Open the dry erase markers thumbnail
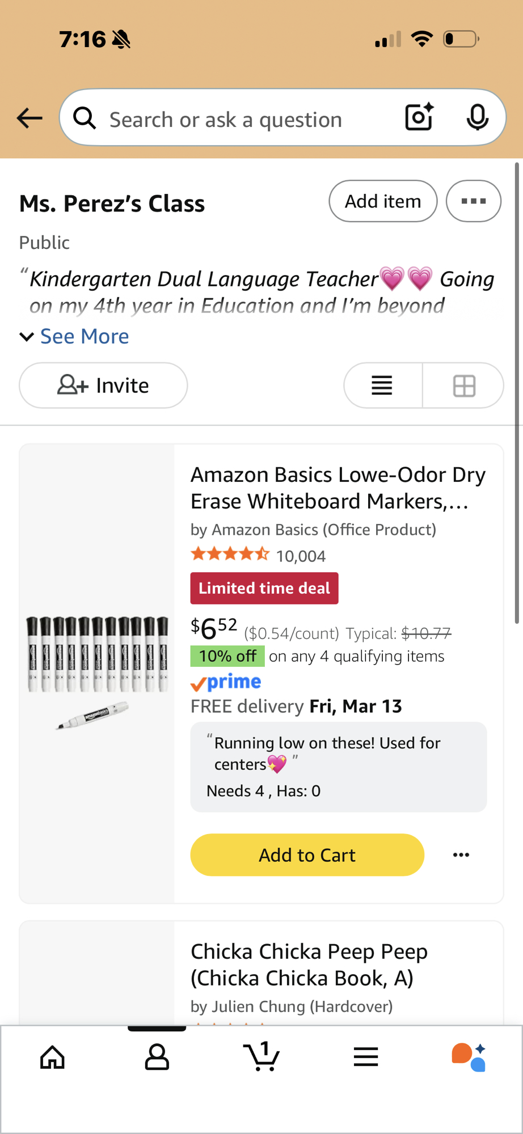The width and height of the screenshot is (523, 1134). (x=97, y=669)
